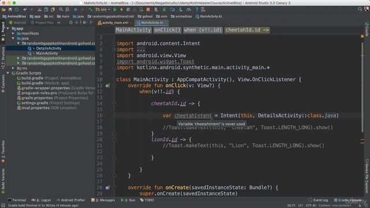Click the Search Everywhere magnifier icon
Viewport: 370px width, 208px height.
pos(360,9)
